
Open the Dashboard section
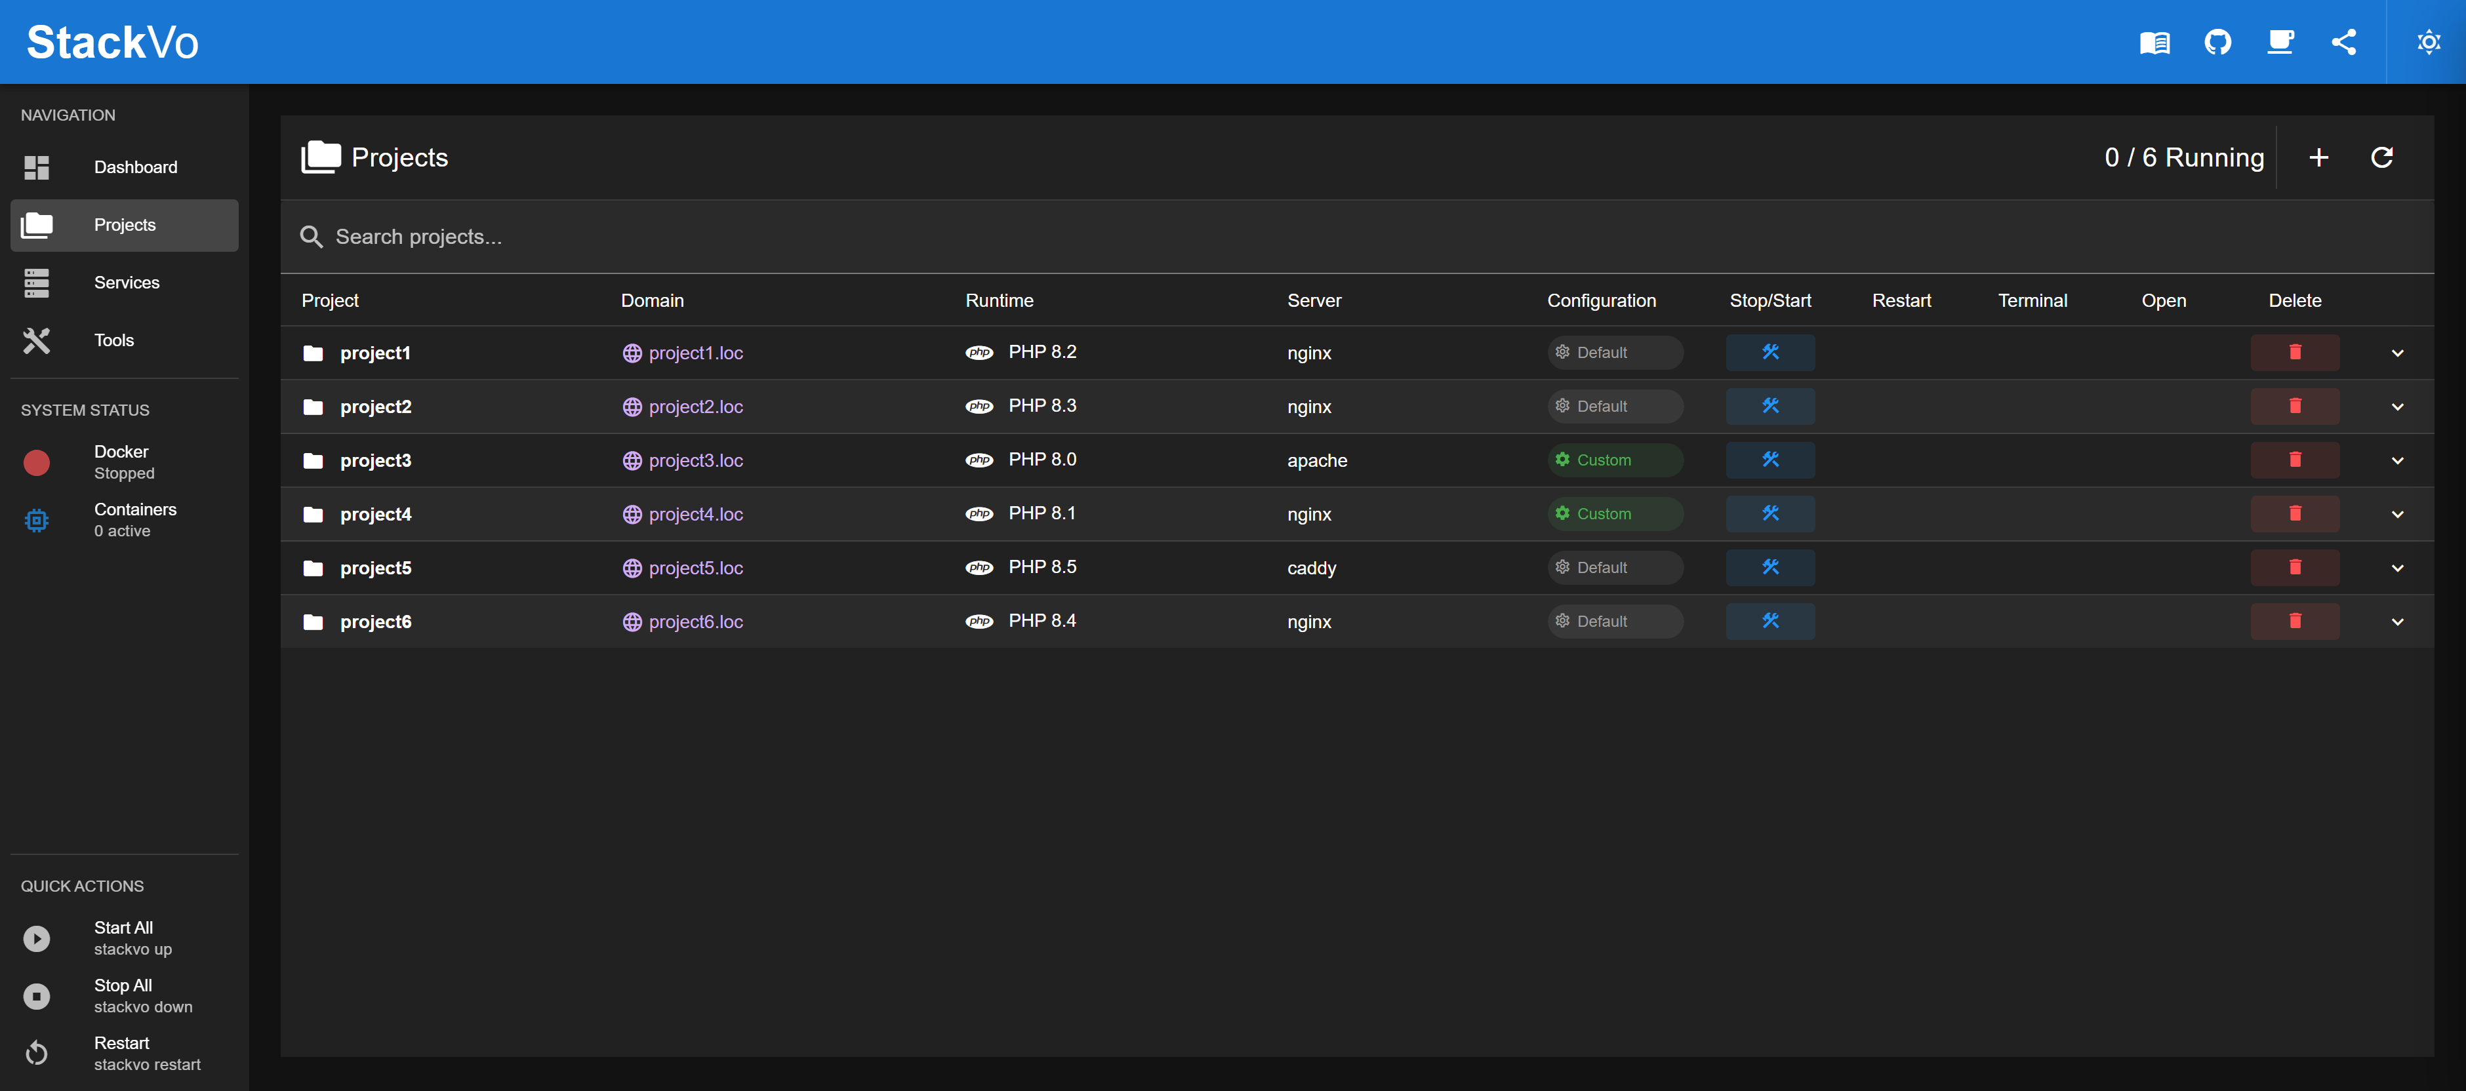point(135,167)
